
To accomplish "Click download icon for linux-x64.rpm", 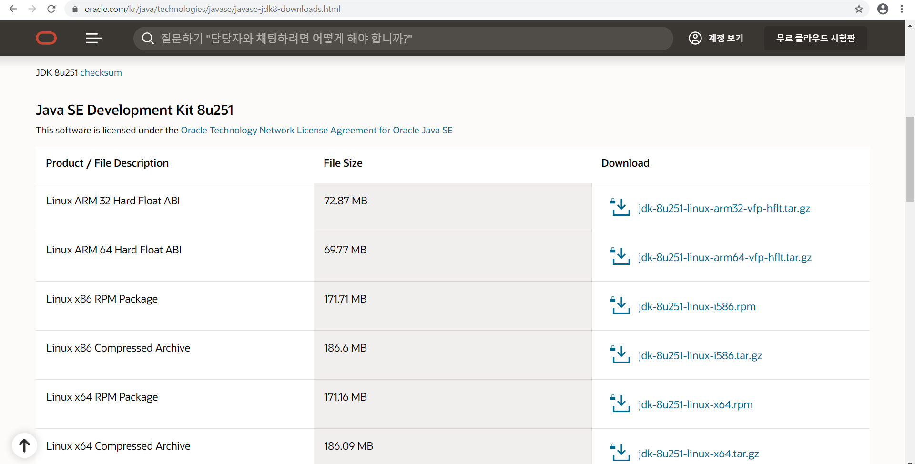I will point(620,403).
